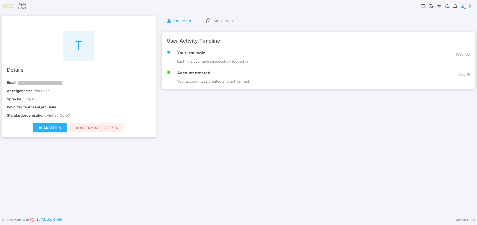Screen dimensions: 477x225
Task: Click the PAC logo
Action: pos(8,6)
